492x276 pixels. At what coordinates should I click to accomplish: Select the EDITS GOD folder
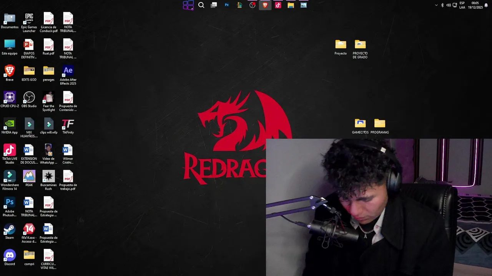tap(29, 73)
